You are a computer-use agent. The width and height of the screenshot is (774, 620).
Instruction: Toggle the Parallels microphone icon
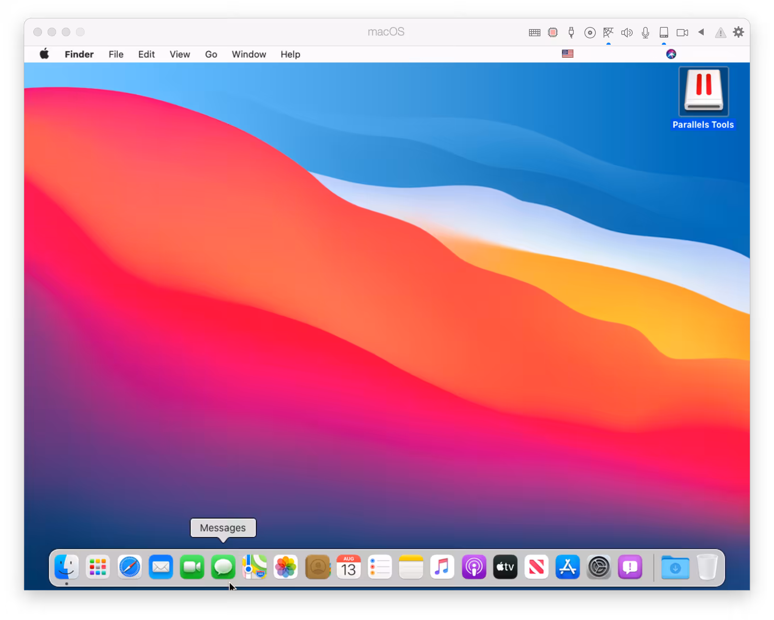[x=645, y=33]
